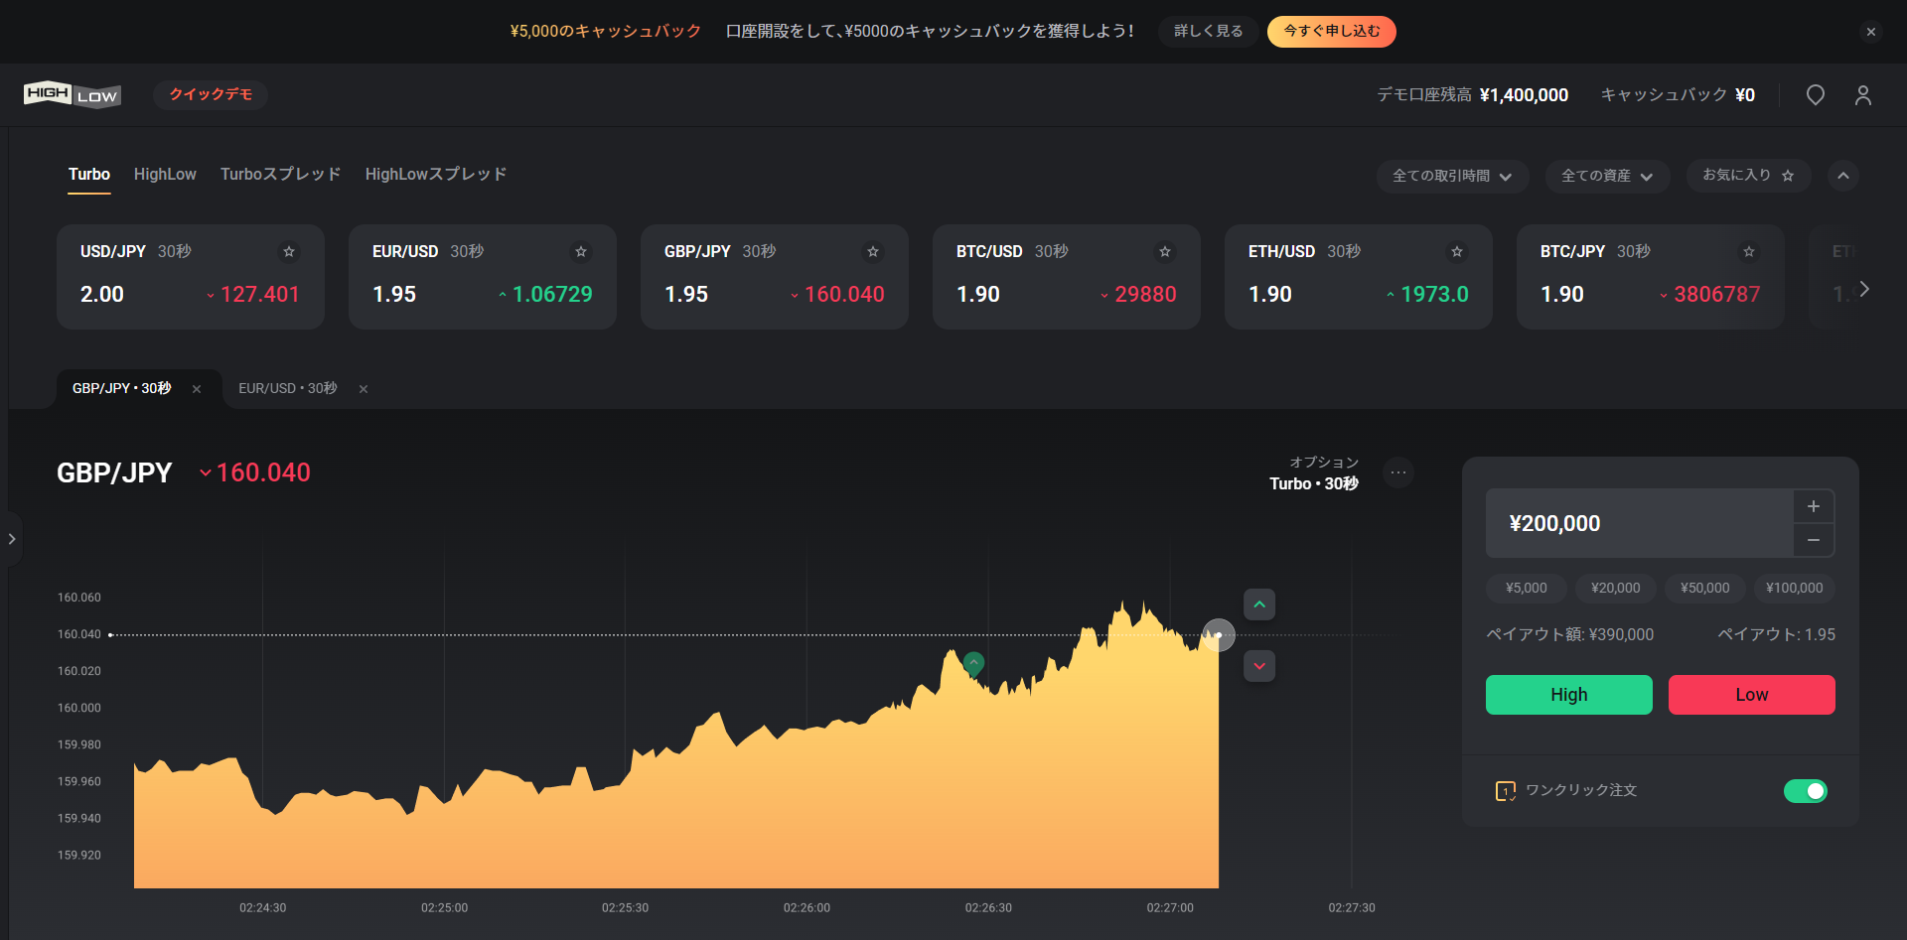This screenshot has width=1907, height=940.
Task: Open the 全ての資産 dropdown
Action: pyautogui.click(x=1607, y=176)
